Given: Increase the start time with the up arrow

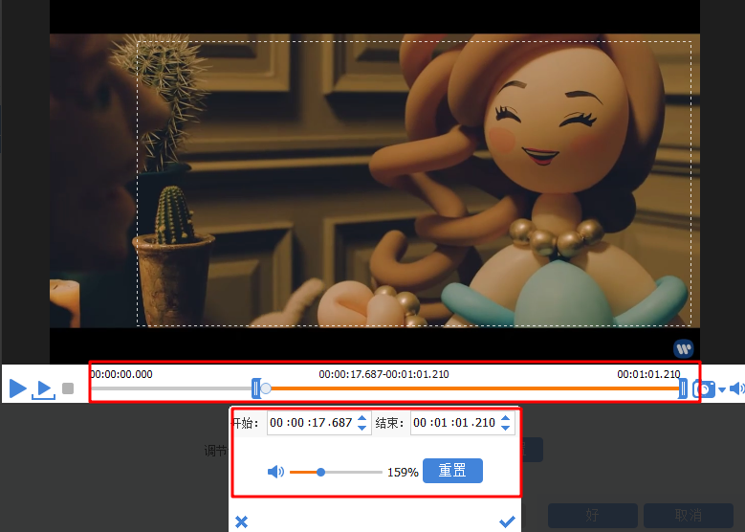Looking at the screenshot, I should [x=362, y=418].
